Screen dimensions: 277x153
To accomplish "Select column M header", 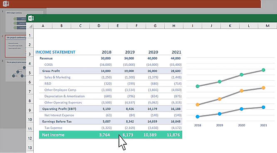I will 267,26.
